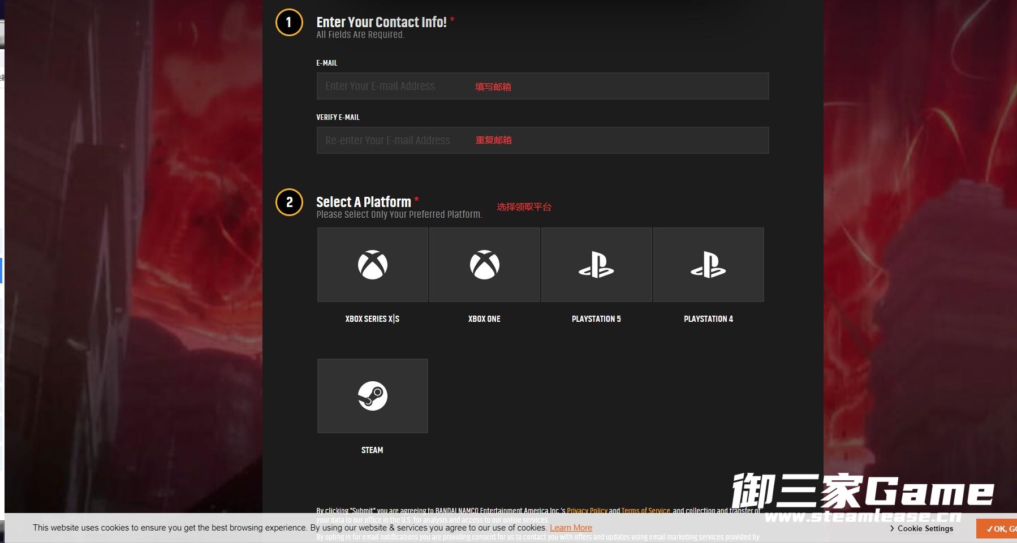Viewport: 1017px width, 543px height.
Task: Click the XBOX ONE label text
Action: tap(484, 319)
